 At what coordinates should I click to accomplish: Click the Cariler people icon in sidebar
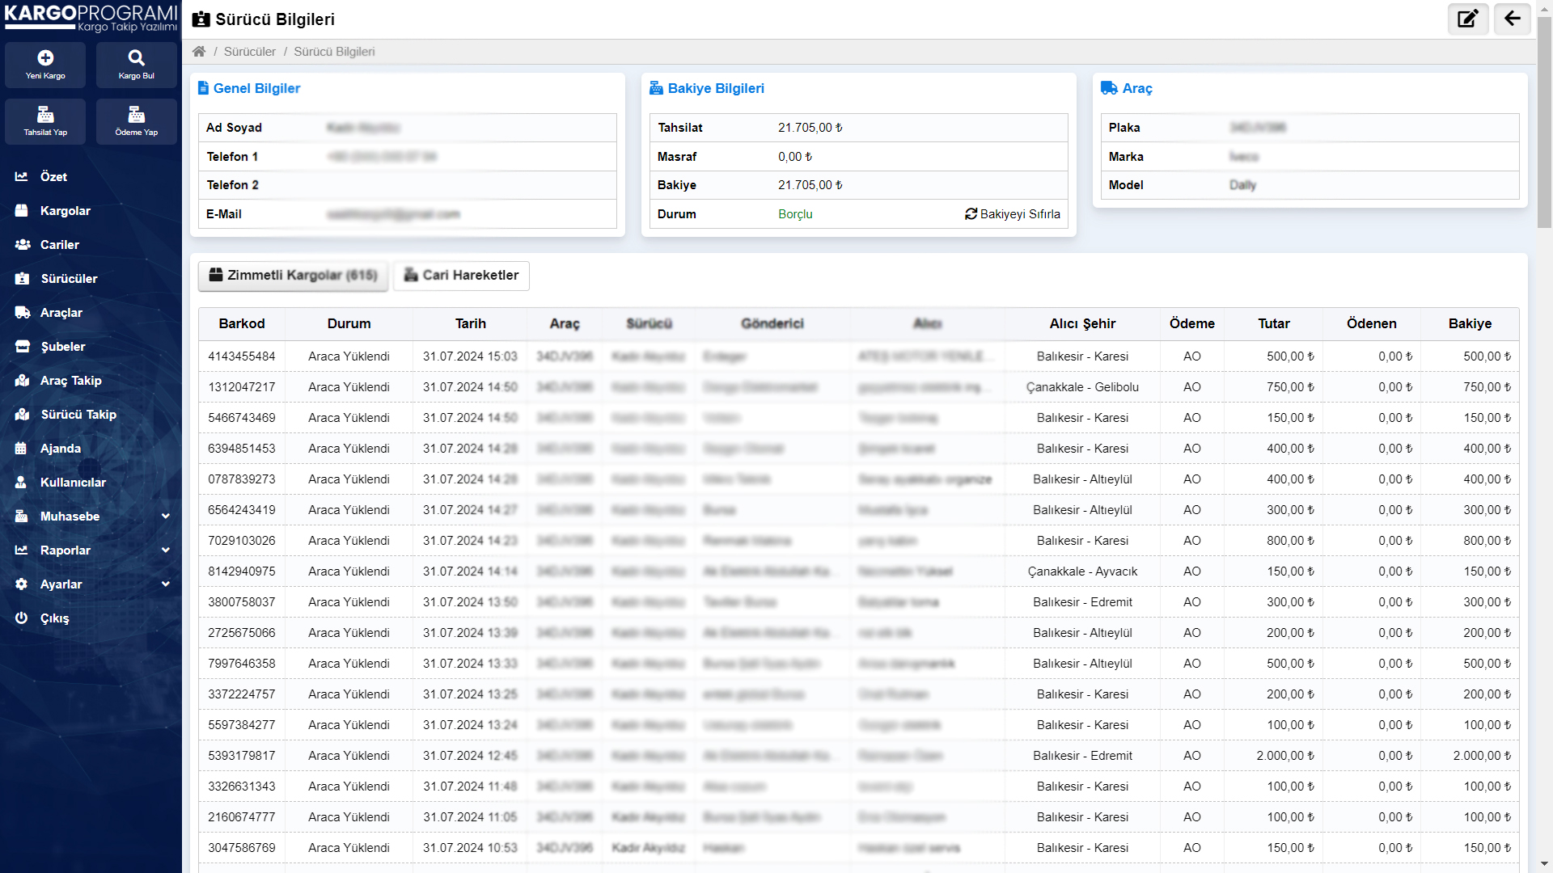(23, 244)
